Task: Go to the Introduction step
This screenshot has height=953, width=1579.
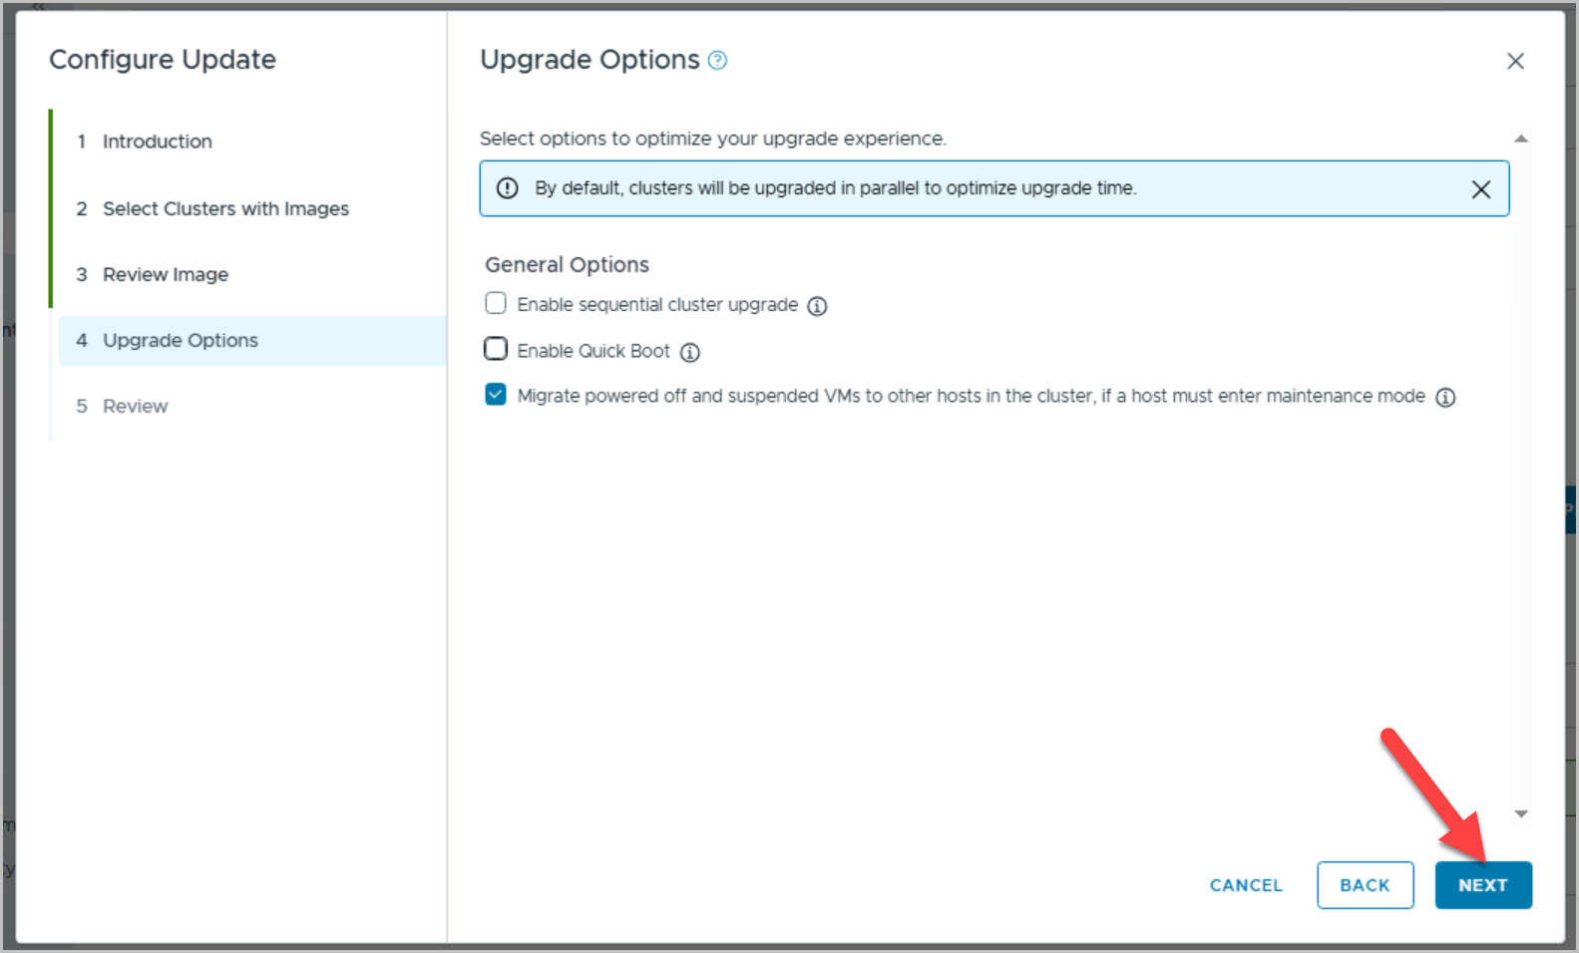Action: (x=157, y=142)
